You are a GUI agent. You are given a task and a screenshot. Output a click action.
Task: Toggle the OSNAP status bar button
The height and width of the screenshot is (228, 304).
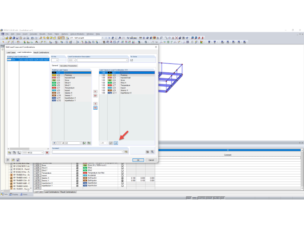209,198
